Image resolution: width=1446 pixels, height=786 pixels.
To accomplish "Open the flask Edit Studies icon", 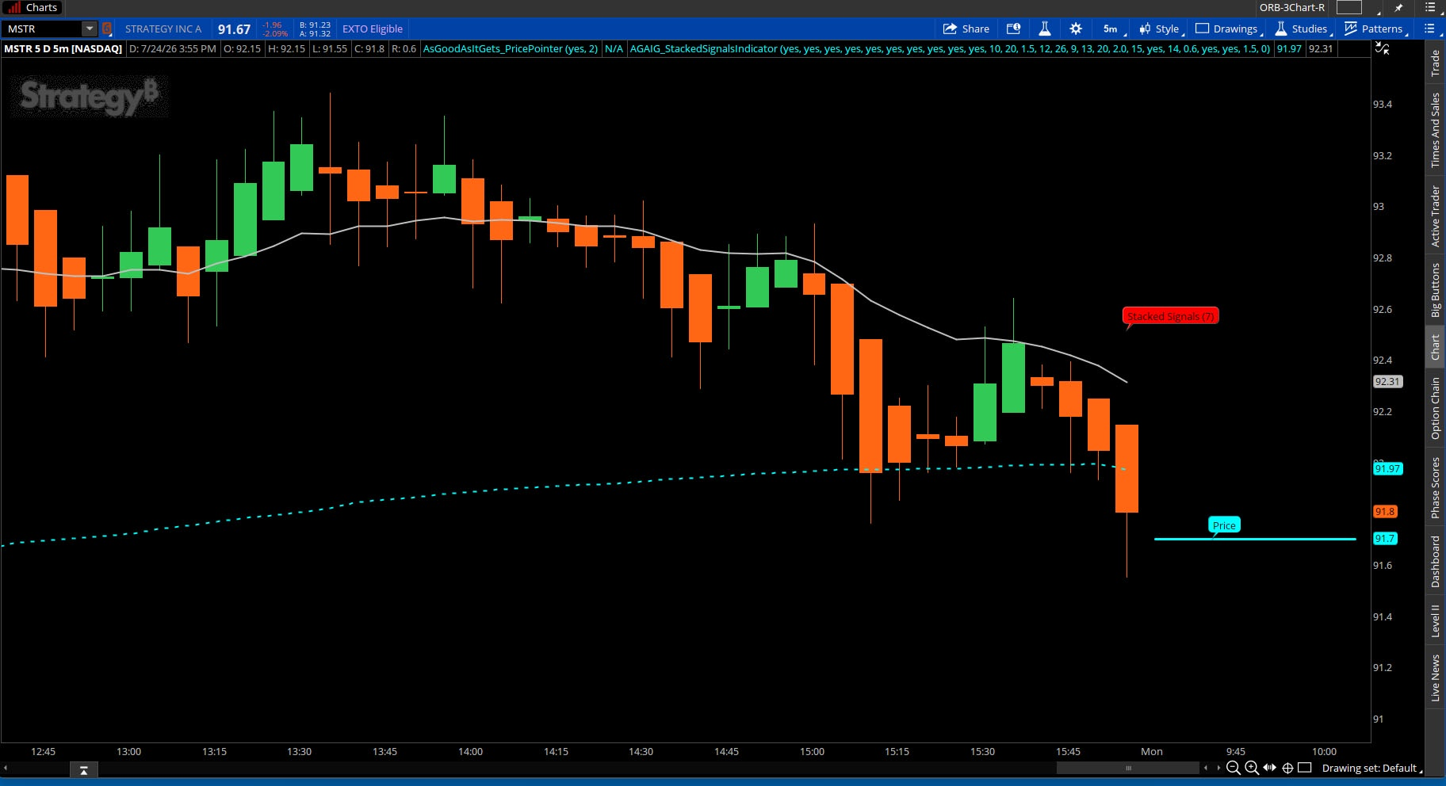I will (x=1044, y=29).
